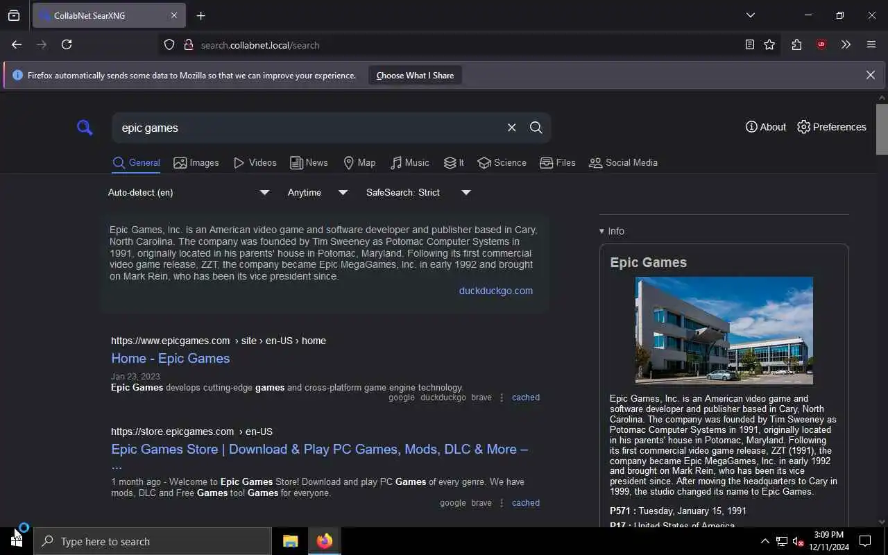
Task: Close the CollabNet SearXNG tab
Action: [174, 15]
